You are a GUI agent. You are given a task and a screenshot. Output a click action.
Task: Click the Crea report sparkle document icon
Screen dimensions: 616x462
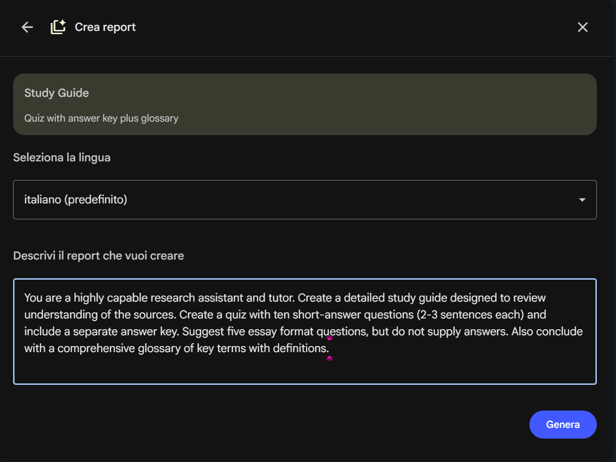pyautogui.click(x=58, y=27)
